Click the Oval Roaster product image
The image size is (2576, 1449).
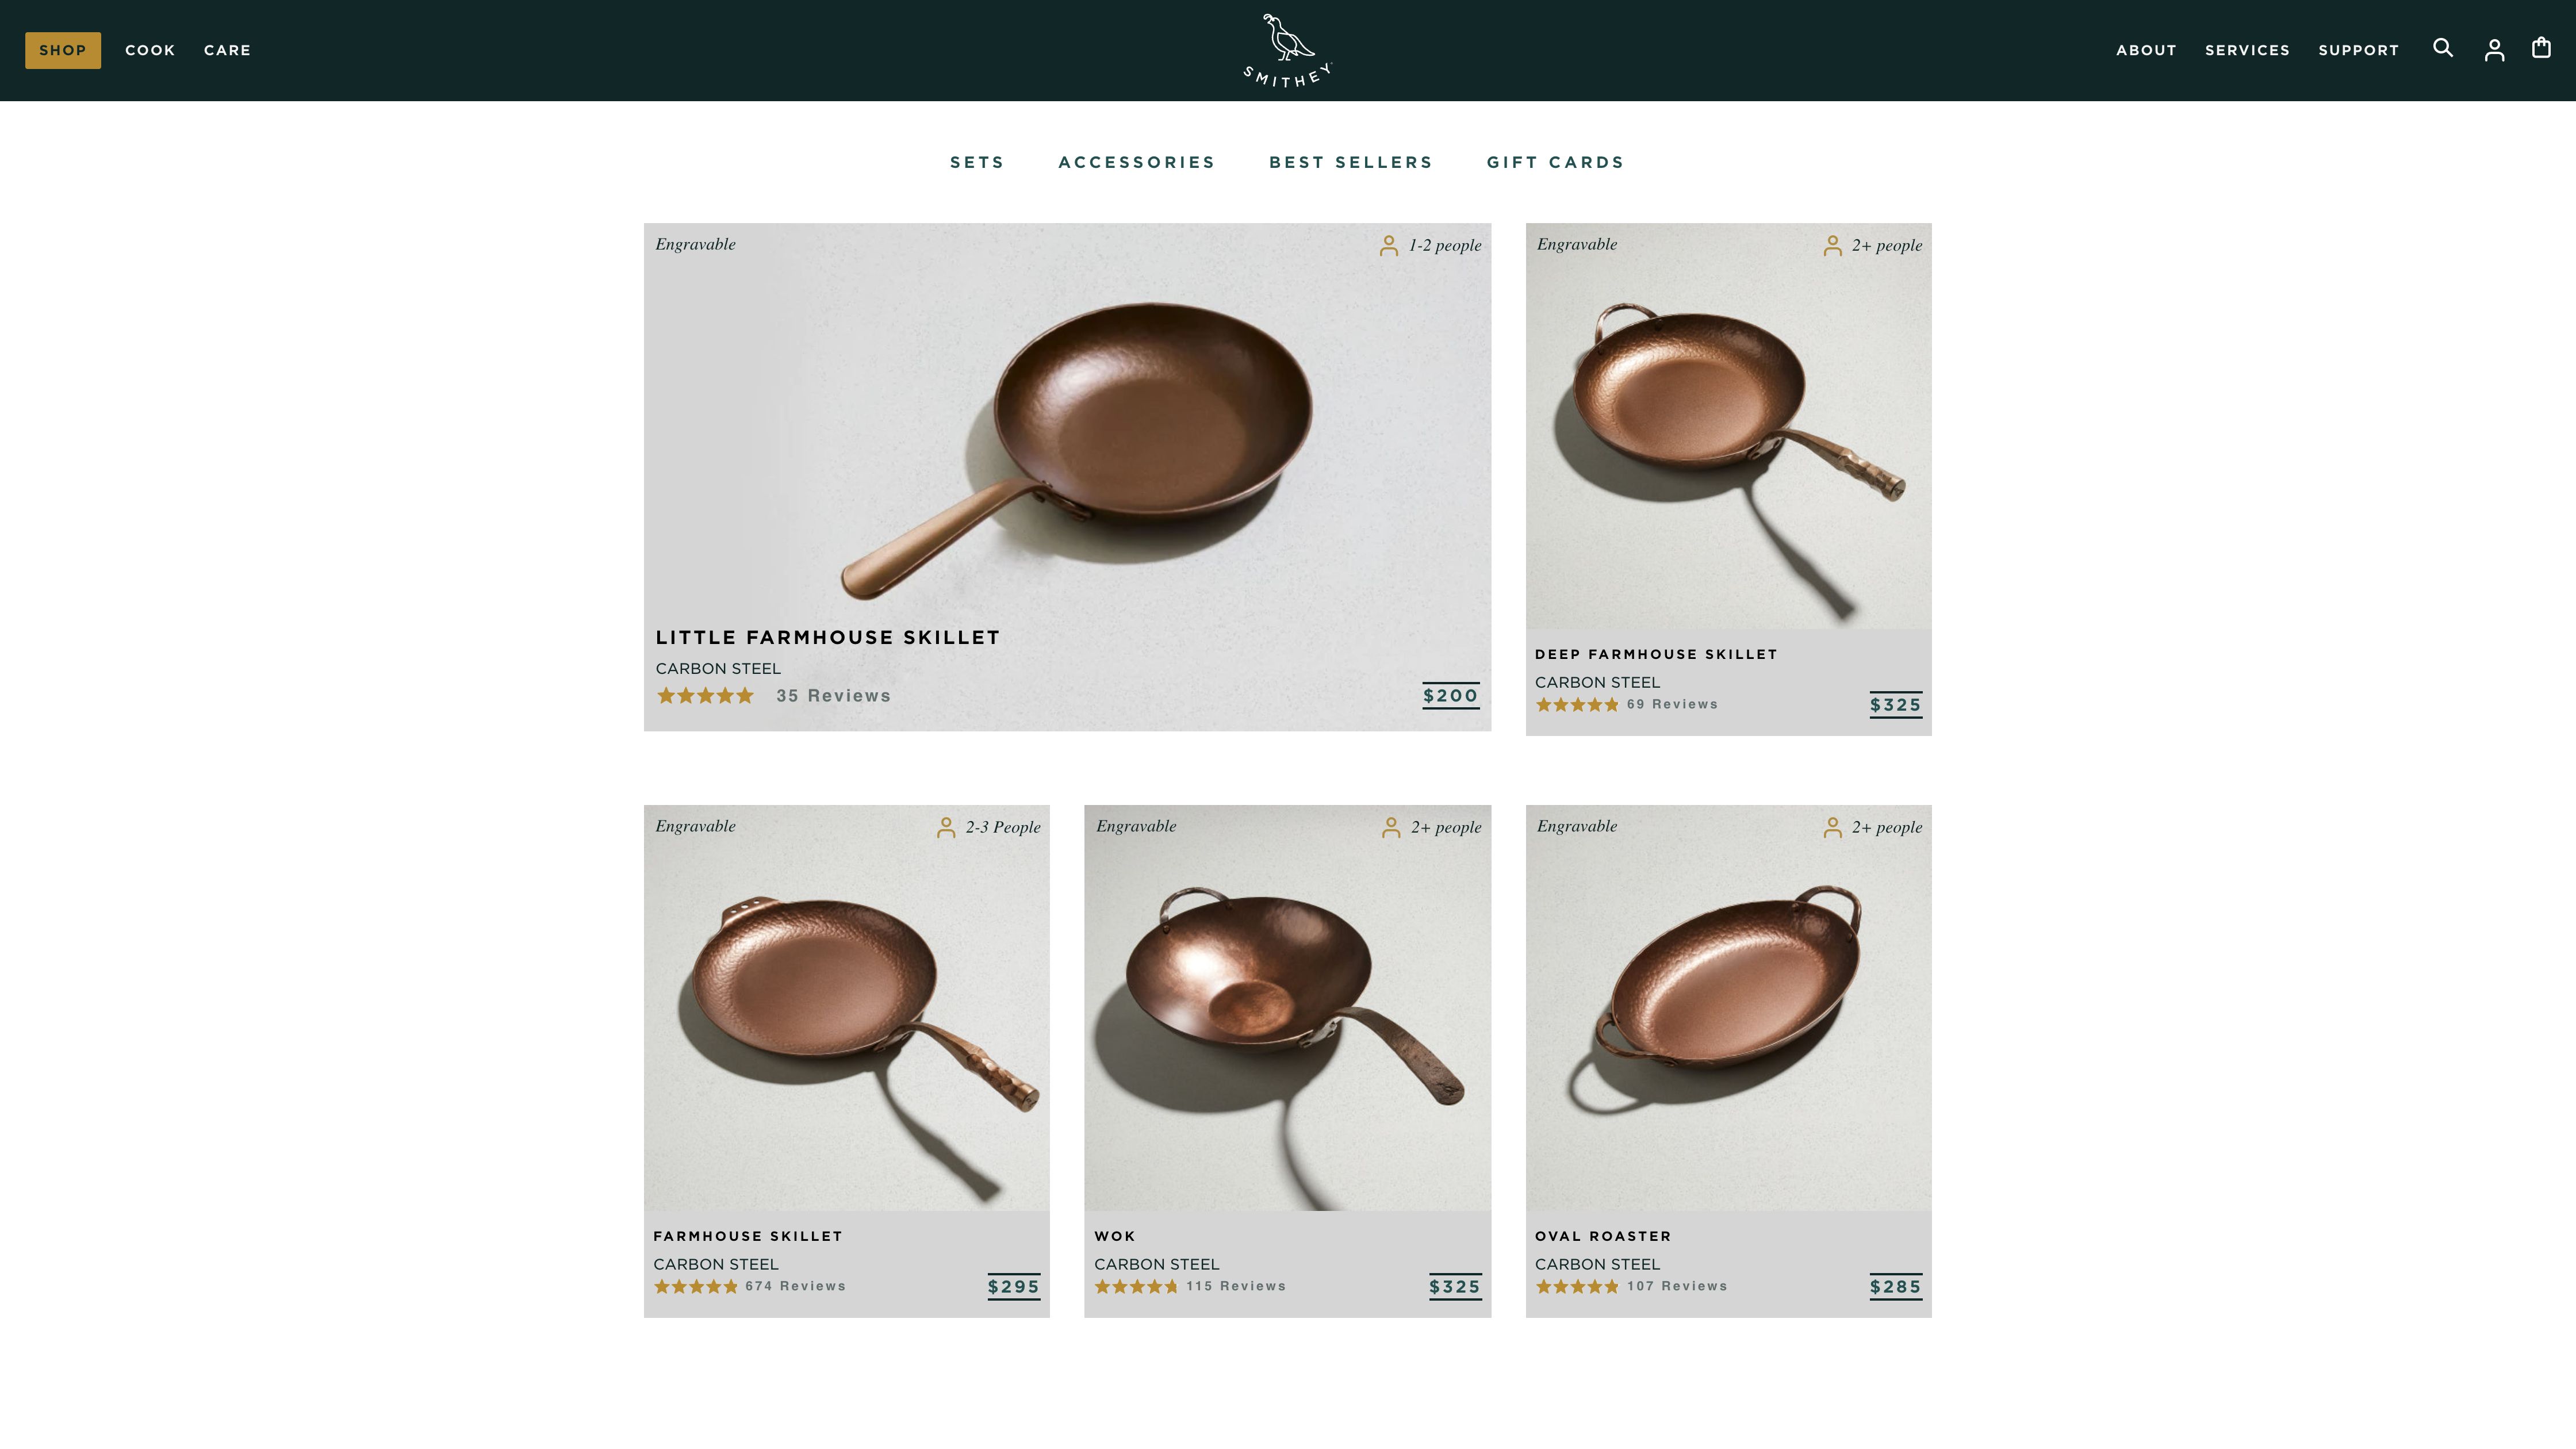(1728, 1008)
